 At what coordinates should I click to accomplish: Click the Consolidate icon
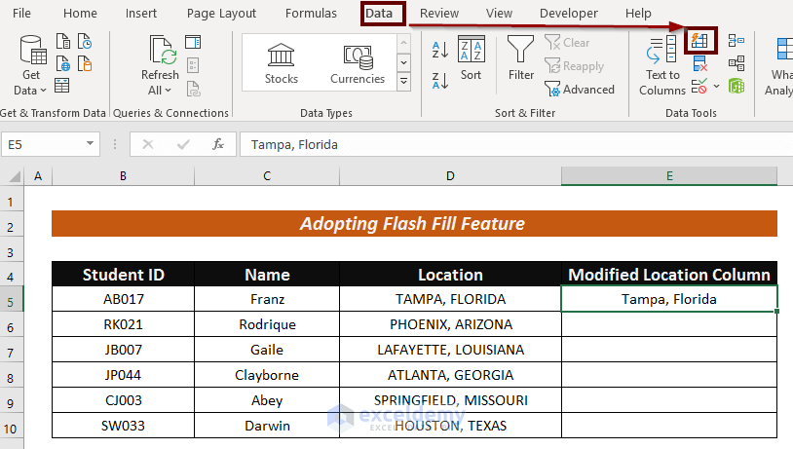(x=736, y=41)
